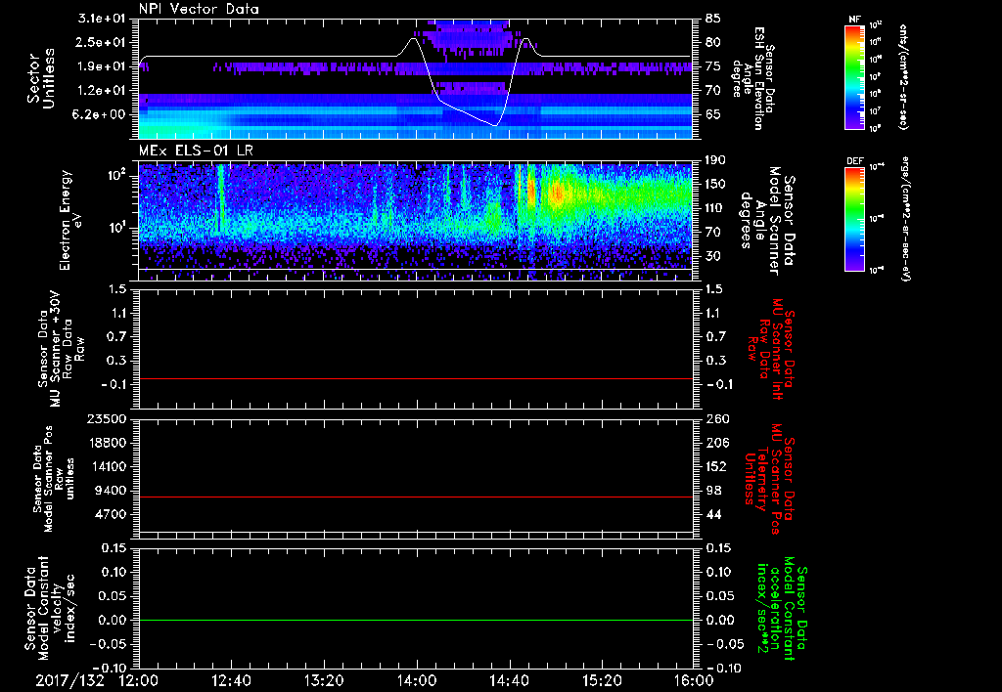This screenshot has height=692, width=1002.
Task: Click the '12:00' time axis label
Action: (x=139, y=680)
